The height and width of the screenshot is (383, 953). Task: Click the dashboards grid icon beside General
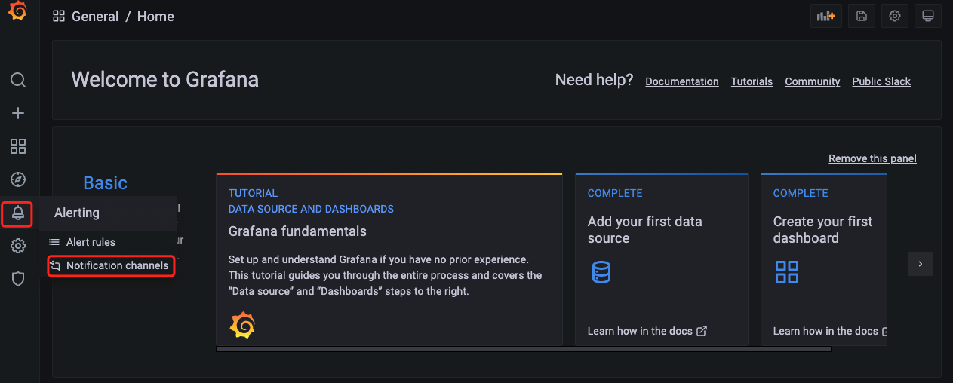[59, 17]
